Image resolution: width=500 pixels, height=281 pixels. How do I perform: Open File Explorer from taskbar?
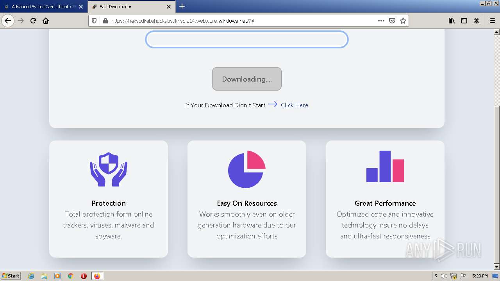pyautogui.click(x=44, y=276)
